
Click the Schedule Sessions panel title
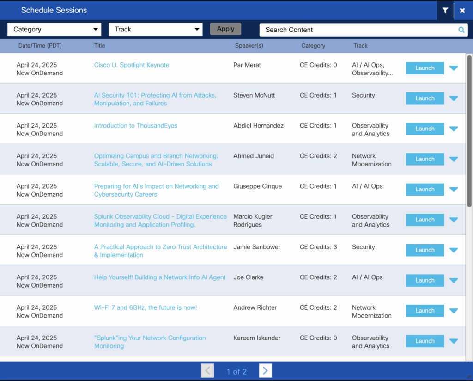[54, 10]
